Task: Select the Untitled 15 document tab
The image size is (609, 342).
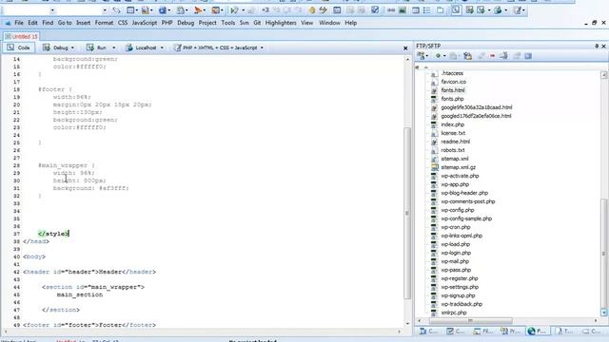Action: point(21,36)
